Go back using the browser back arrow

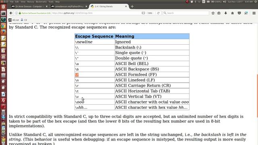[x=11, y=13]
